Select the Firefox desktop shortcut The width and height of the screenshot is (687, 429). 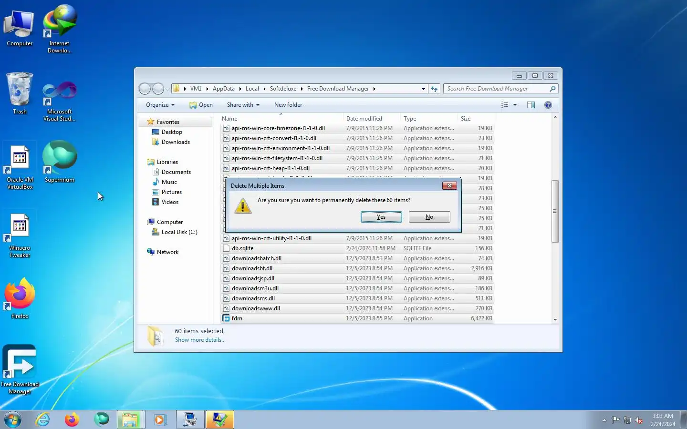tap(20, 298)
